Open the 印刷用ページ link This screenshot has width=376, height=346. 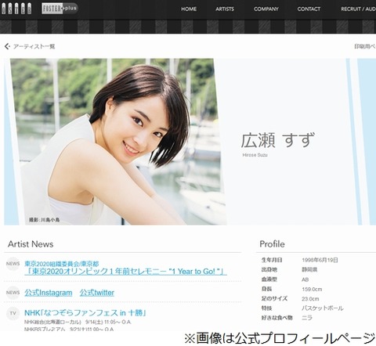tap(365, 46)
